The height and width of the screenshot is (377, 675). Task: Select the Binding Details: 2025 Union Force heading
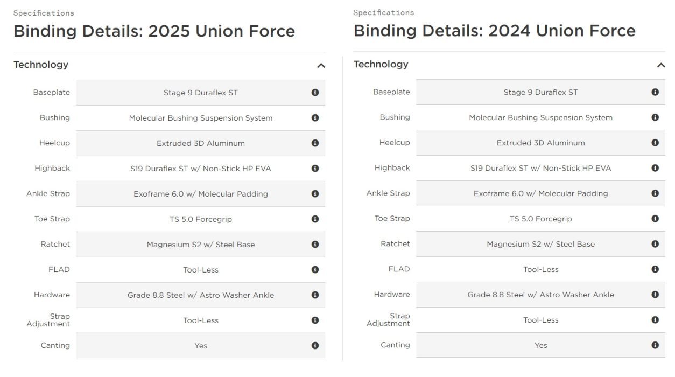coord(154,31)
